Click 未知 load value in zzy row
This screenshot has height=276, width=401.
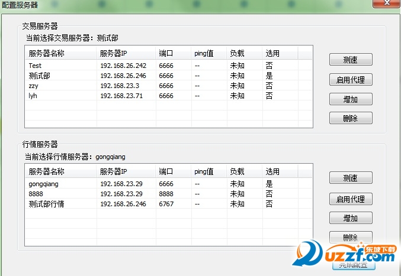tap(238, 86)
